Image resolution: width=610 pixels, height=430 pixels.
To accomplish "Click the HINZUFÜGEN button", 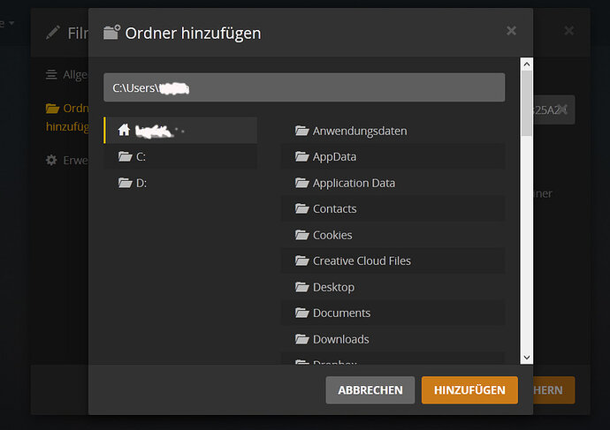I will (x=469, y=389).
